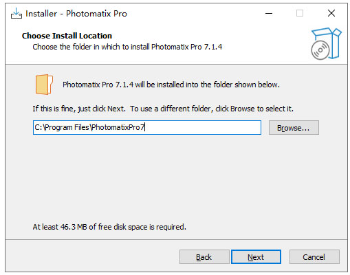Click the 46.3 MB free disk space notice

click(109, 227)
